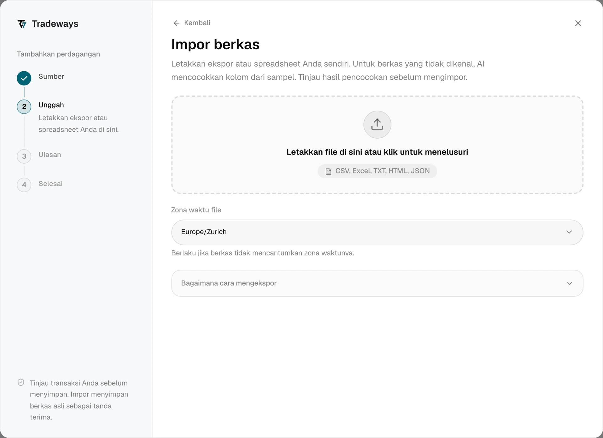Screen dimensions: 603x438
Task: Open the Zona waktu file dropdown
Action: tap(377, 232)
